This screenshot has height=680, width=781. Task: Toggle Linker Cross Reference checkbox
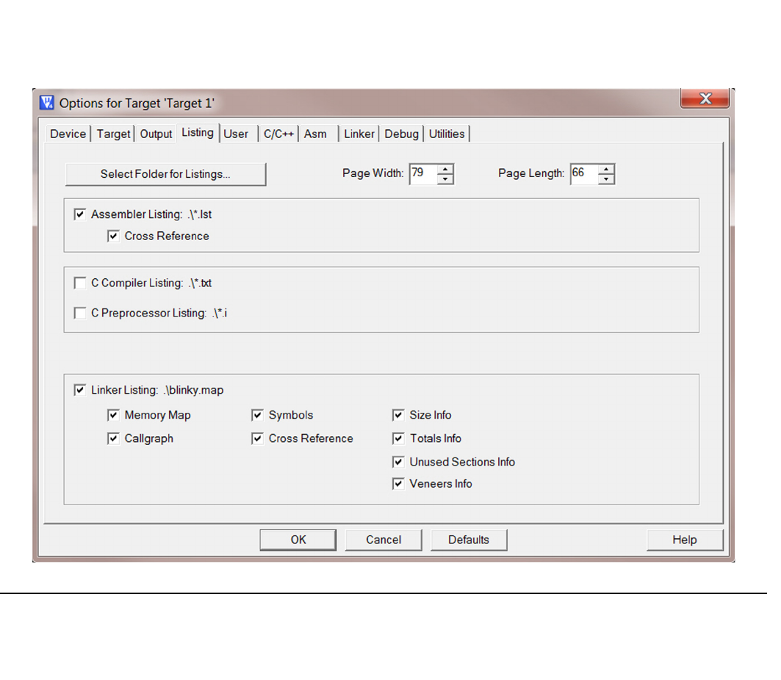(x=257, y=438)
